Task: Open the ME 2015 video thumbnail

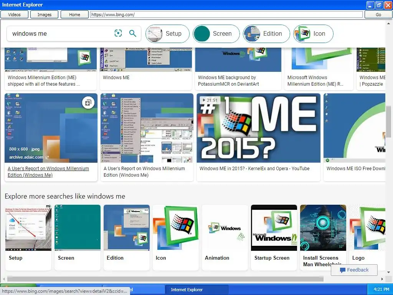Action: (258, 128)
